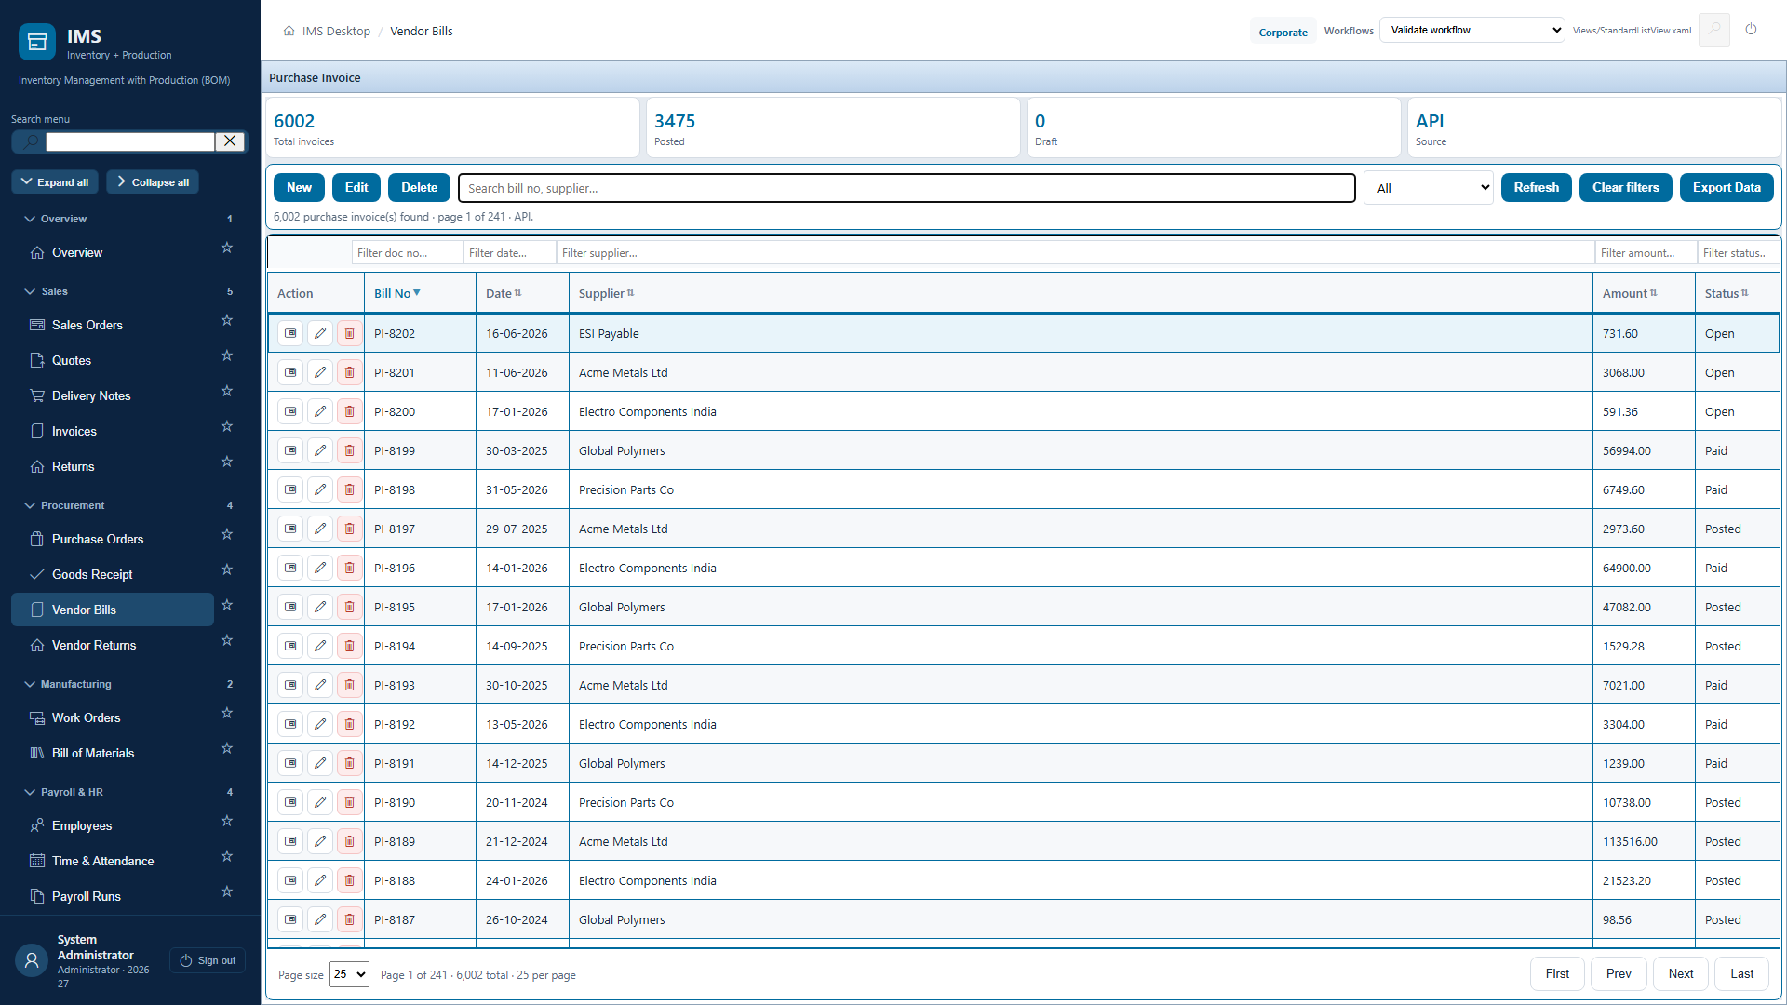The height and width of the screenshot is (1005, 1787).
Task: View icon for bill PI-8199
Action: [x=290, y=450]
